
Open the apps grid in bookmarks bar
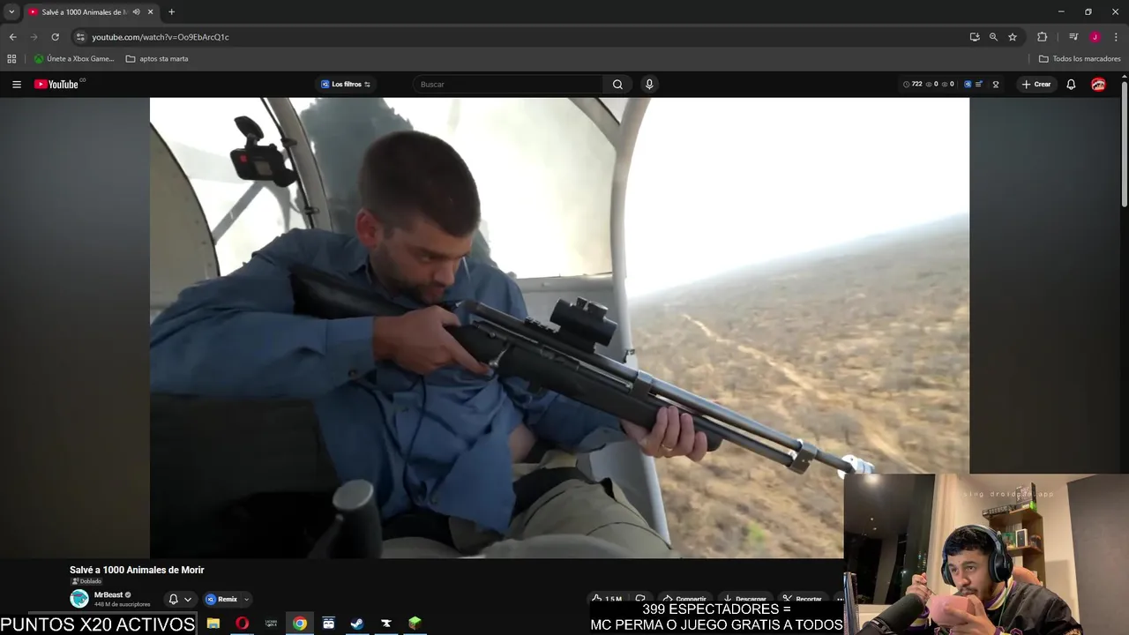click(x=11, y=59)
